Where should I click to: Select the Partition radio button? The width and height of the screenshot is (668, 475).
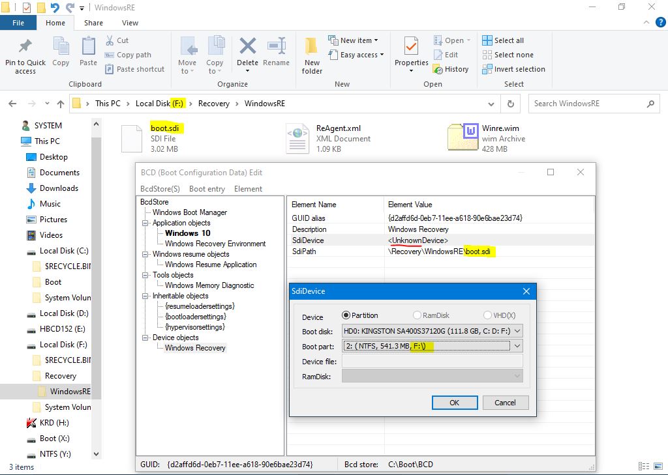(x=346, y=315)
